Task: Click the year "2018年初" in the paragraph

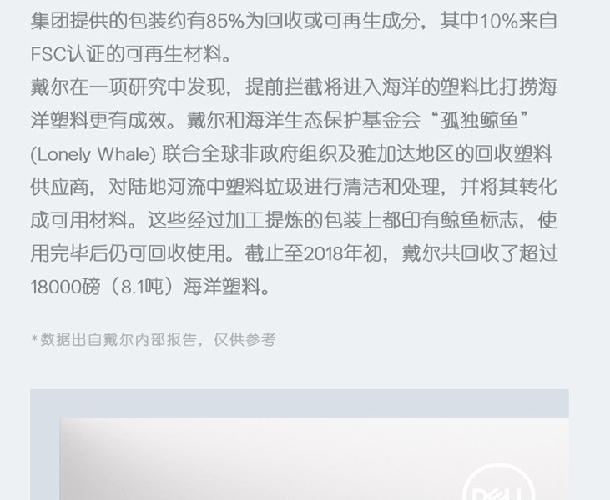Action: point(342,253)
